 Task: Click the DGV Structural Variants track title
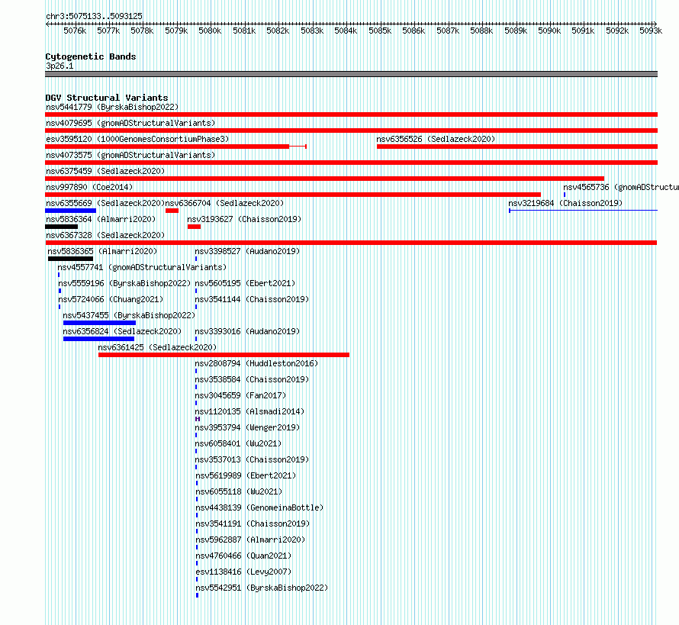[107, 98]
